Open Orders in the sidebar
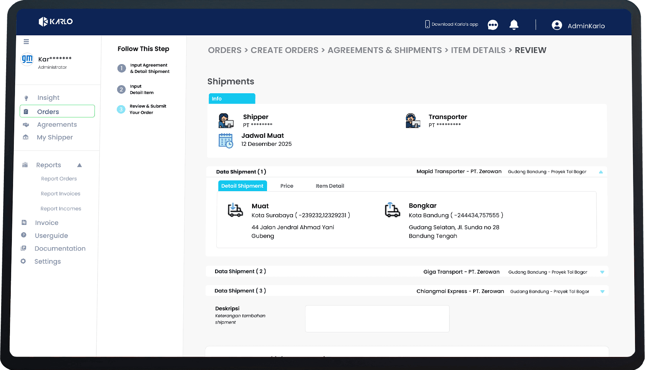The height and width of the screenshot is (370, 645). (x=57, y=111)
